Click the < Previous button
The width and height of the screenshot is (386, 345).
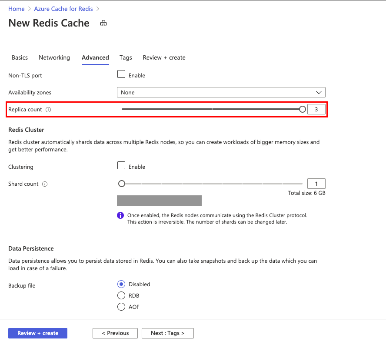[115, 333]
